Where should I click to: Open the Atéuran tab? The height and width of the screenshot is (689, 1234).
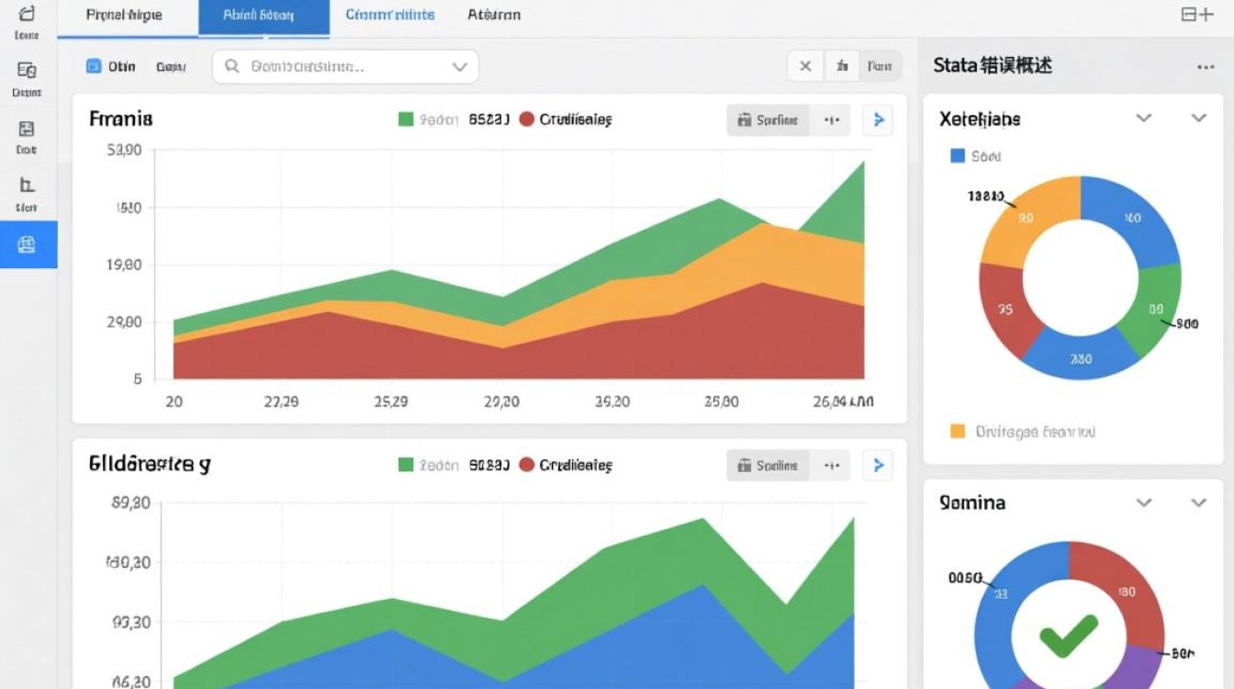[x=494, y=15]
